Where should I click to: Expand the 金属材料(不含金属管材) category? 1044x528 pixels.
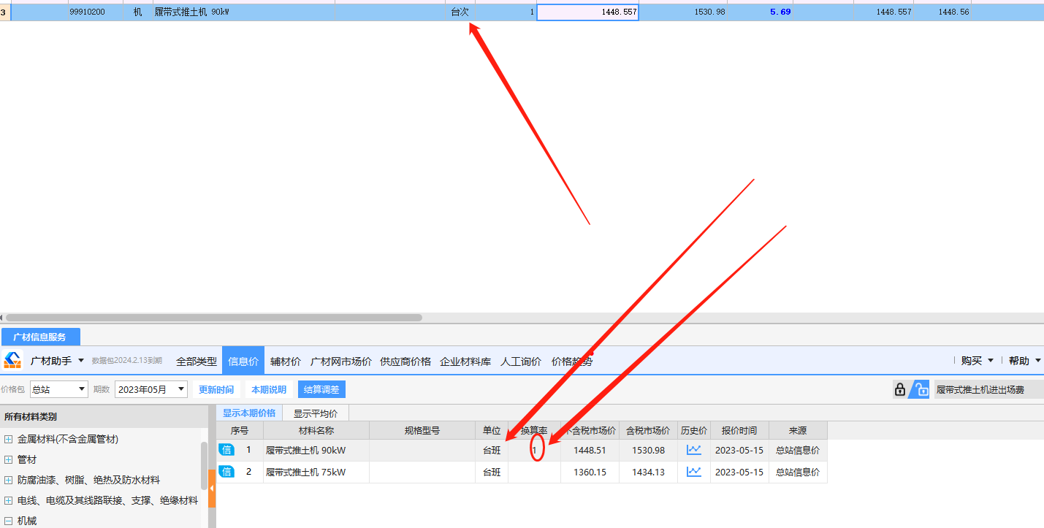pyautogui.click(x=9, y=439)
